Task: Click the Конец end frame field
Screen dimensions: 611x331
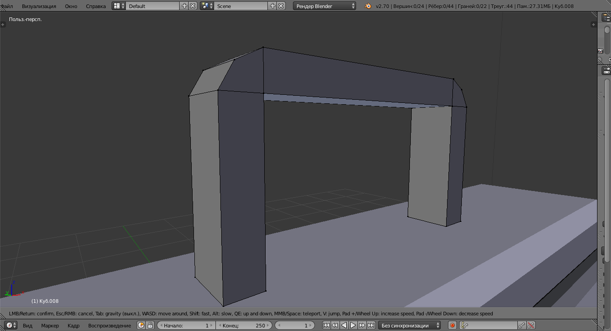Action: tap(244, 325)
